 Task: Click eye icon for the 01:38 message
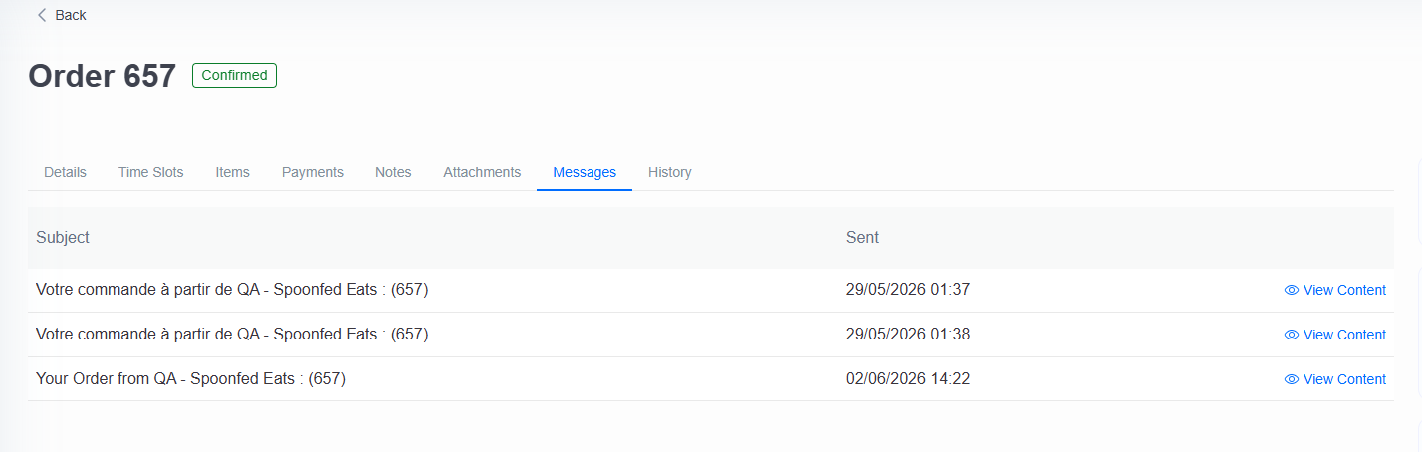(1292, 335)
